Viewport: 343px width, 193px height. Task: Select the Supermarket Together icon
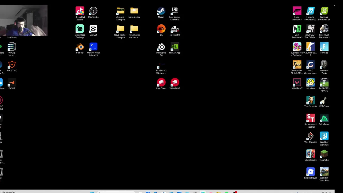311,118
